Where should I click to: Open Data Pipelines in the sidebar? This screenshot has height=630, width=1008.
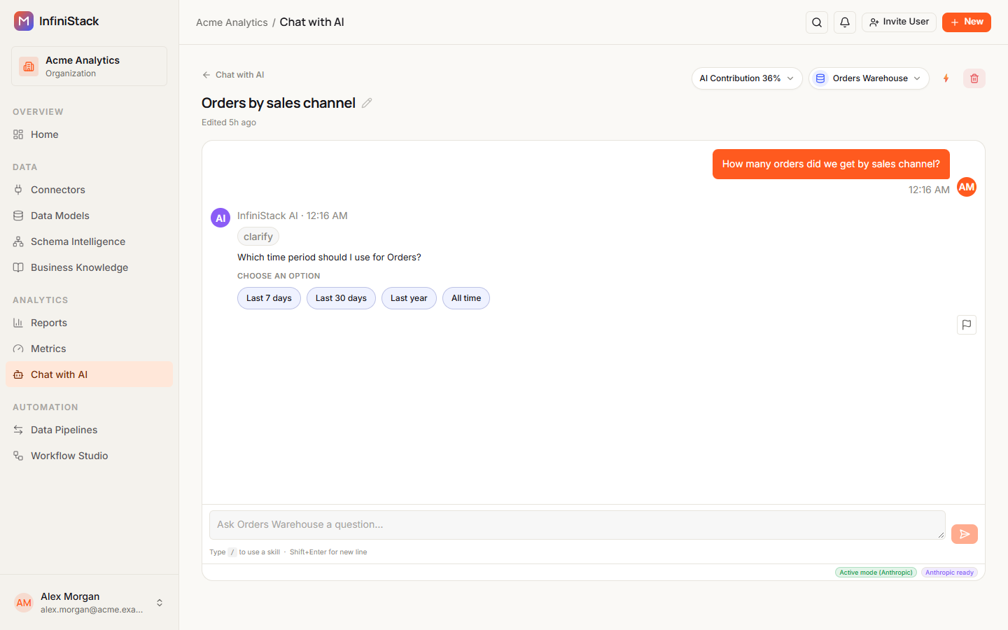coord(89,430)
